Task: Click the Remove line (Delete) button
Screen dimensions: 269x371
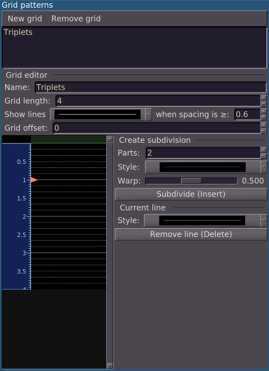Action: click(191, 234)
